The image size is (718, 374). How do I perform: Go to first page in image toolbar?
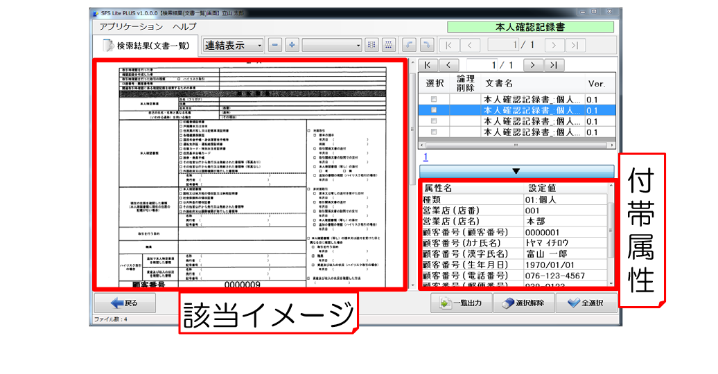(x=449, y=45)
